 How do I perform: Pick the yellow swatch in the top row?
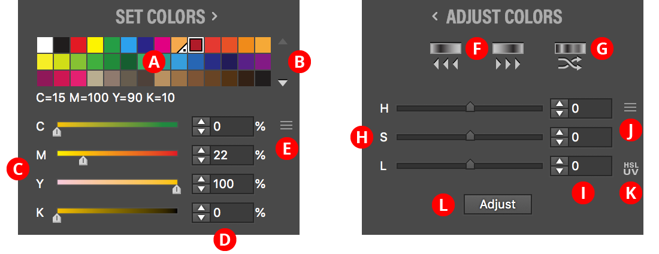point(95,45)
